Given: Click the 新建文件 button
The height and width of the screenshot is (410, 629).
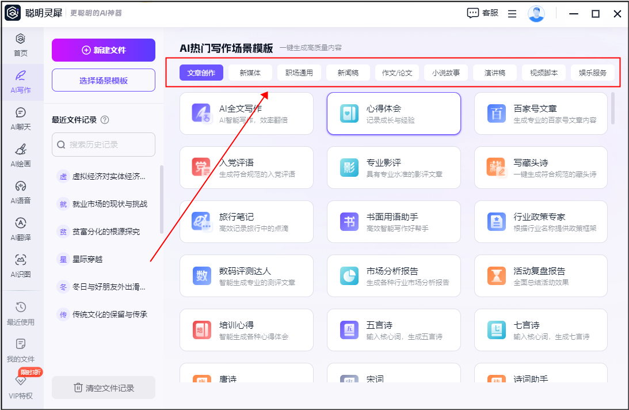Looking at the screenshot, I should click(x=104, y=50).
